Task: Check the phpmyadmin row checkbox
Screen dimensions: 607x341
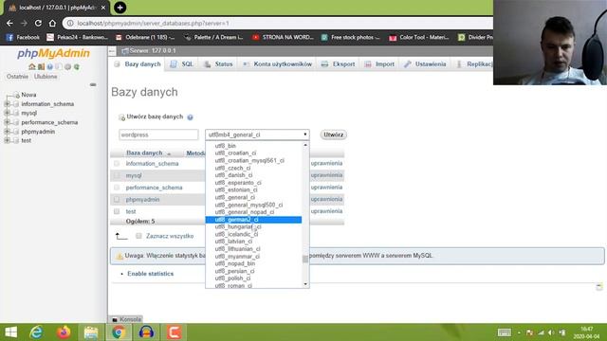Action: click(117, 200)
